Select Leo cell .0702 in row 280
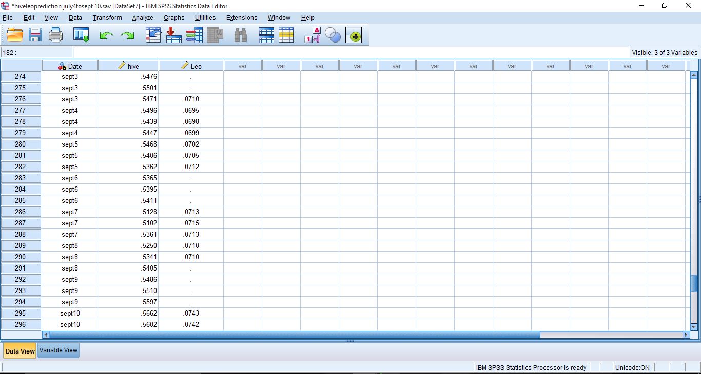This screenshot has height=374, width=701. (x=191, y=144)
